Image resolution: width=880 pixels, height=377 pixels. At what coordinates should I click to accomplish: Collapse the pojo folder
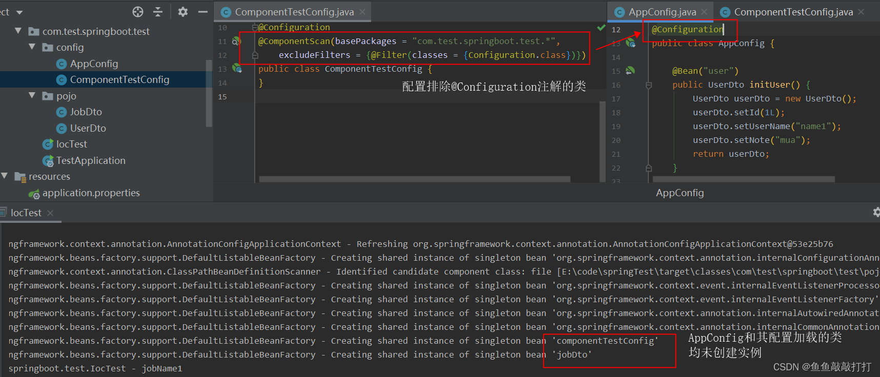[32, 96]
